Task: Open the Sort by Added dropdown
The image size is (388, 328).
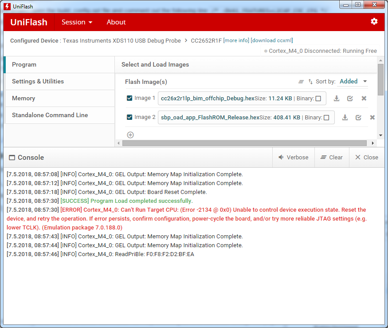Action: (x=353, y=81)
